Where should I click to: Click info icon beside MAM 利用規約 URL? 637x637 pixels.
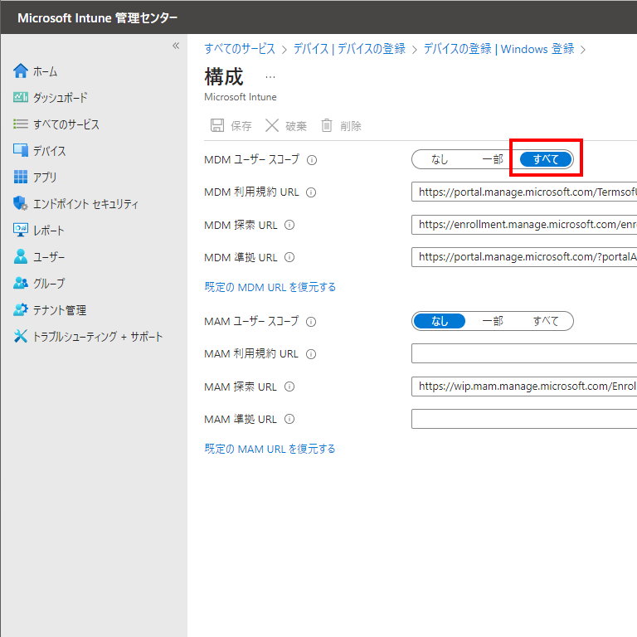tap(311, 354)
